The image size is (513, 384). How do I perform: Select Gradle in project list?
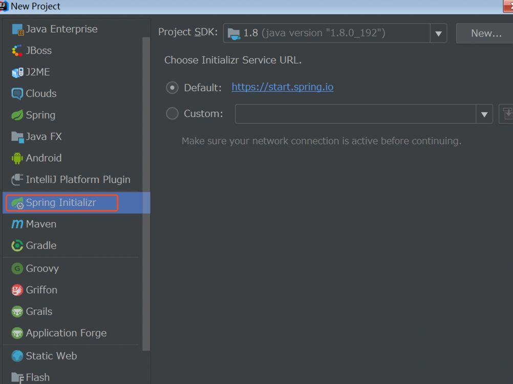click(x=41, y=246)
